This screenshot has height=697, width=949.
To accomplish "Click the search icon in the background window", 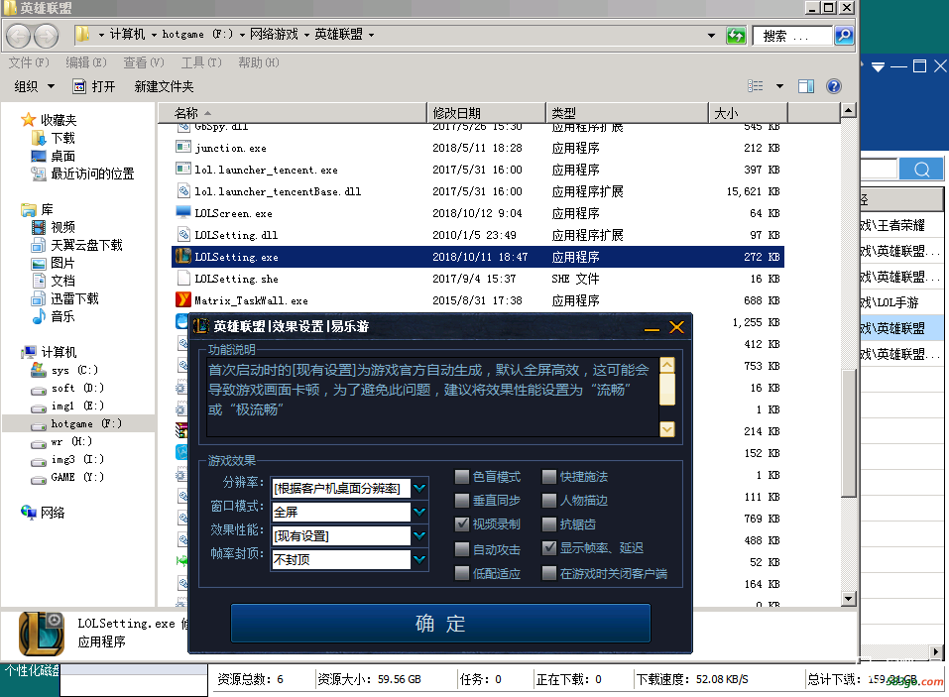I will tap(921, 169).
